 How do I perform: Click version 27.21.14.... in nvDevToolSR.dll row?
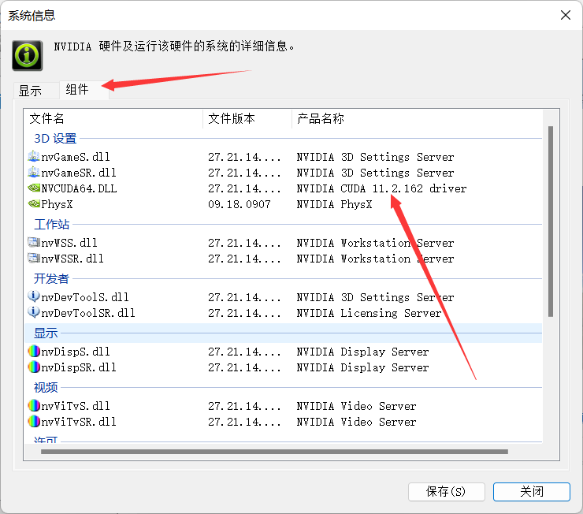(244, 313)
